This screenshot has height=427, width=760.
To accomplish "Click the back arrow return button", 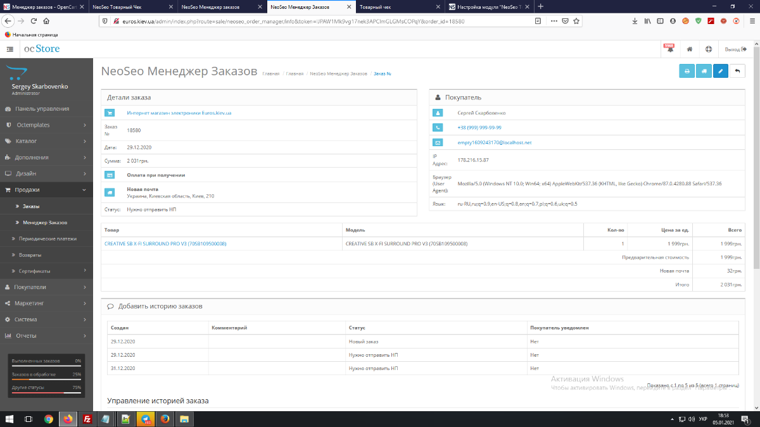I will [x=737, y=71].
